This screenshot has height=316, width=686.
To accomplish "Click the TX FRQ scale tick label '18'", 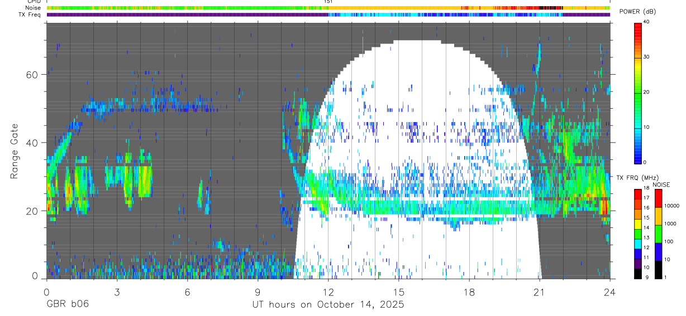I will click(x=646, y=188).
